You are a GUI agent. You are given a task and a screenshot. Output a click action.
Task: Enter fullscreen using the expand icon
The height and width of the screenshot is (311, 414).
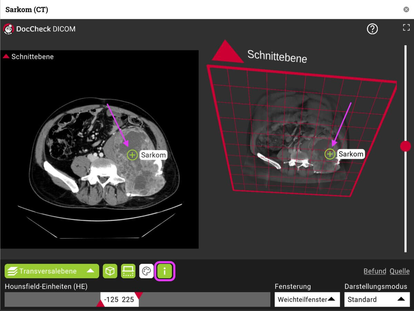pos(406,28)
